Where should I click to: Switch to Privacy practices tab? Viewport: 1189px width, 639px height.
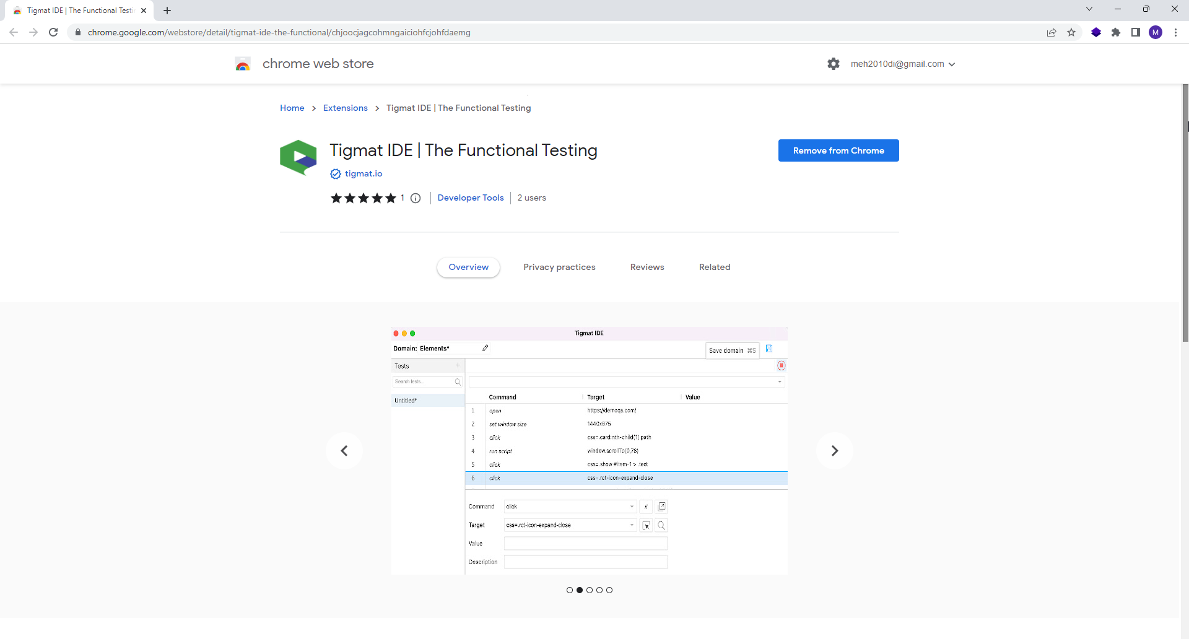[x=559, y=267]
